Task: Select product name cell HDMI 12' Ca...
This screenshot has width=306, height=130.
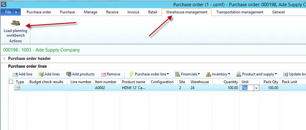Action: 134,88
